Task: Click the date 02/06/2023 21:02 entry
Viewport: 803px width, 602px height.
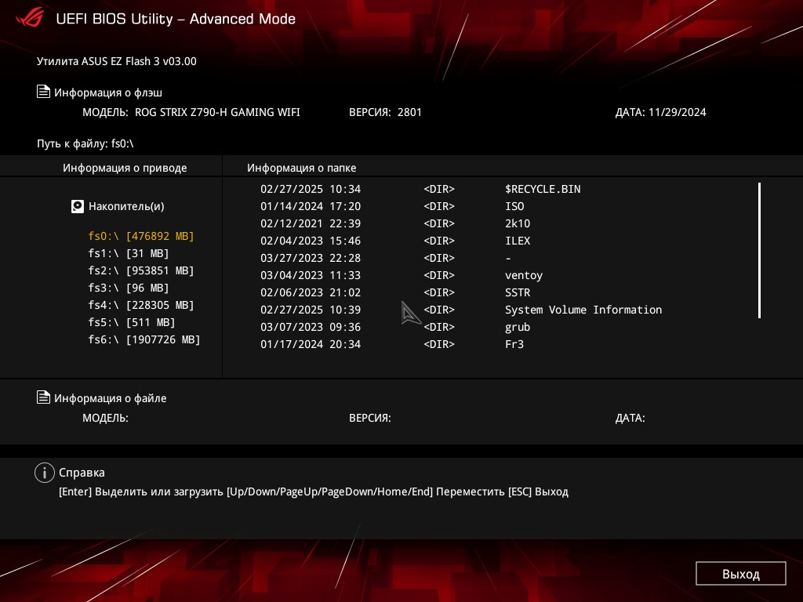Action: pyautogui.click(x=311, y=293)
